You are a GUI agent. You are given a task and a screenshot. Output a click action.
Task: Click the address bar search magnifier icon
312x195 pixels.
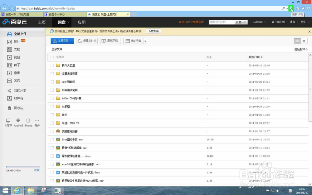point(284,8)
